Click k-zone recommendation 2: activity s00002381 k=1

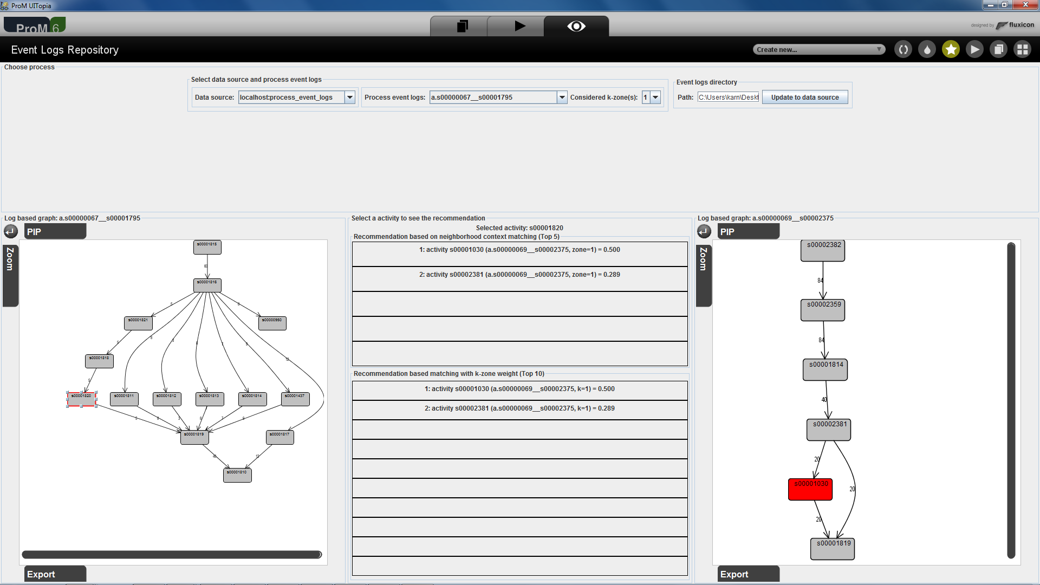(x=519, y=410)
